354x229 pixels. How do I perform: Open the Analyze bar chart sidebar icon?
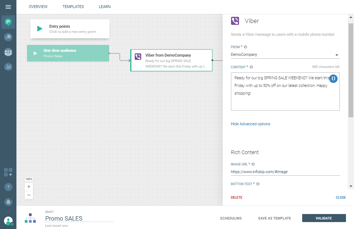(x=8, y=67)
